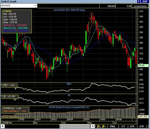Click the scroll right arrow of timeline

click(93, 126)
